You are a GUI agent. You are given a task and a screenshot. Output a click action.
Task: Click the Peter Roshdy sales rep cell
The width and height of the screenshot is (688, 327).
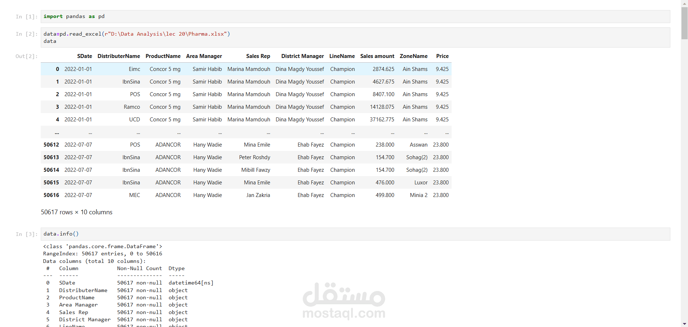254,157
